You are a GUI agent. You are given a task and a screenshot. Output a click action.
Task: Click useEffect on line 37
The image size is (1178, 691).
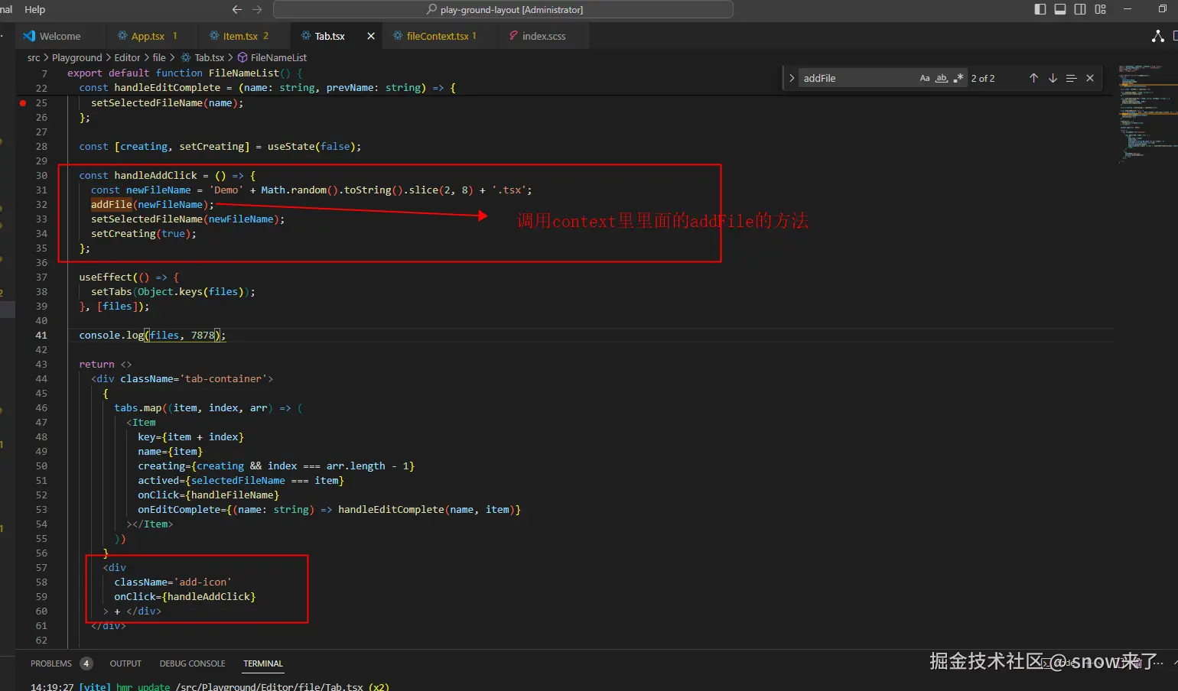pyautogui.click(x=106, y=277)
